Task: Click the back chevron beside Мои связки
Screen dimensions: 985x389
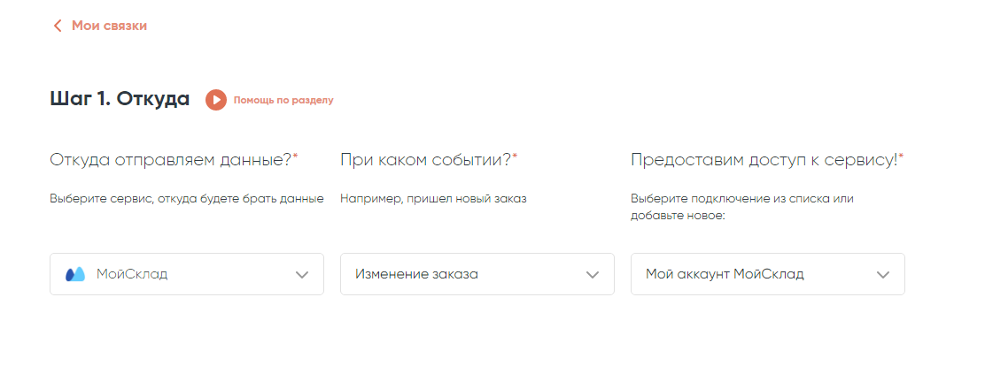Action: click(x=58, y=26)
